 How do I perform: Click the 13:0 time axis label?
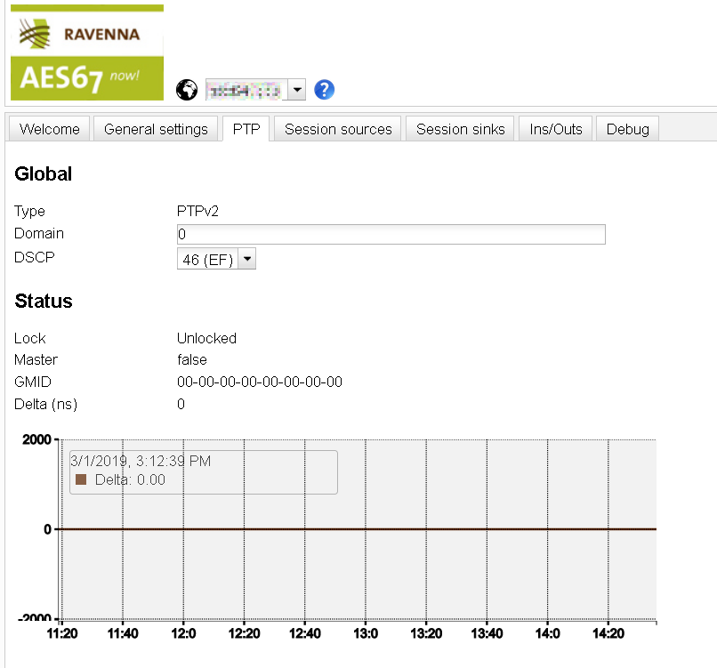(366, 633)
